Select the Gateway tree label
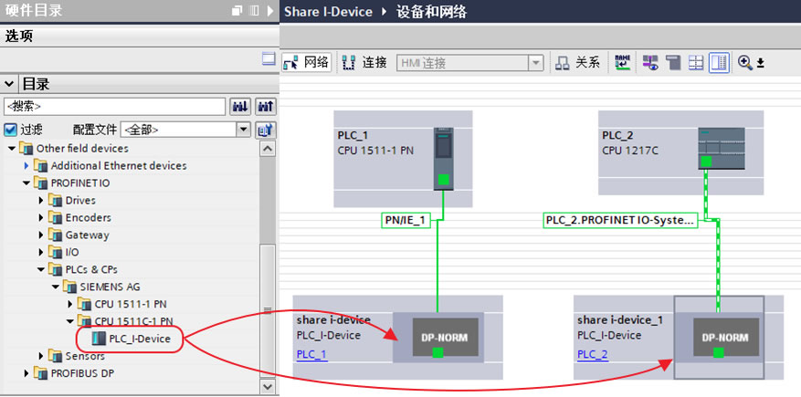This screenshot has width=801, height=397. (87, 235)
